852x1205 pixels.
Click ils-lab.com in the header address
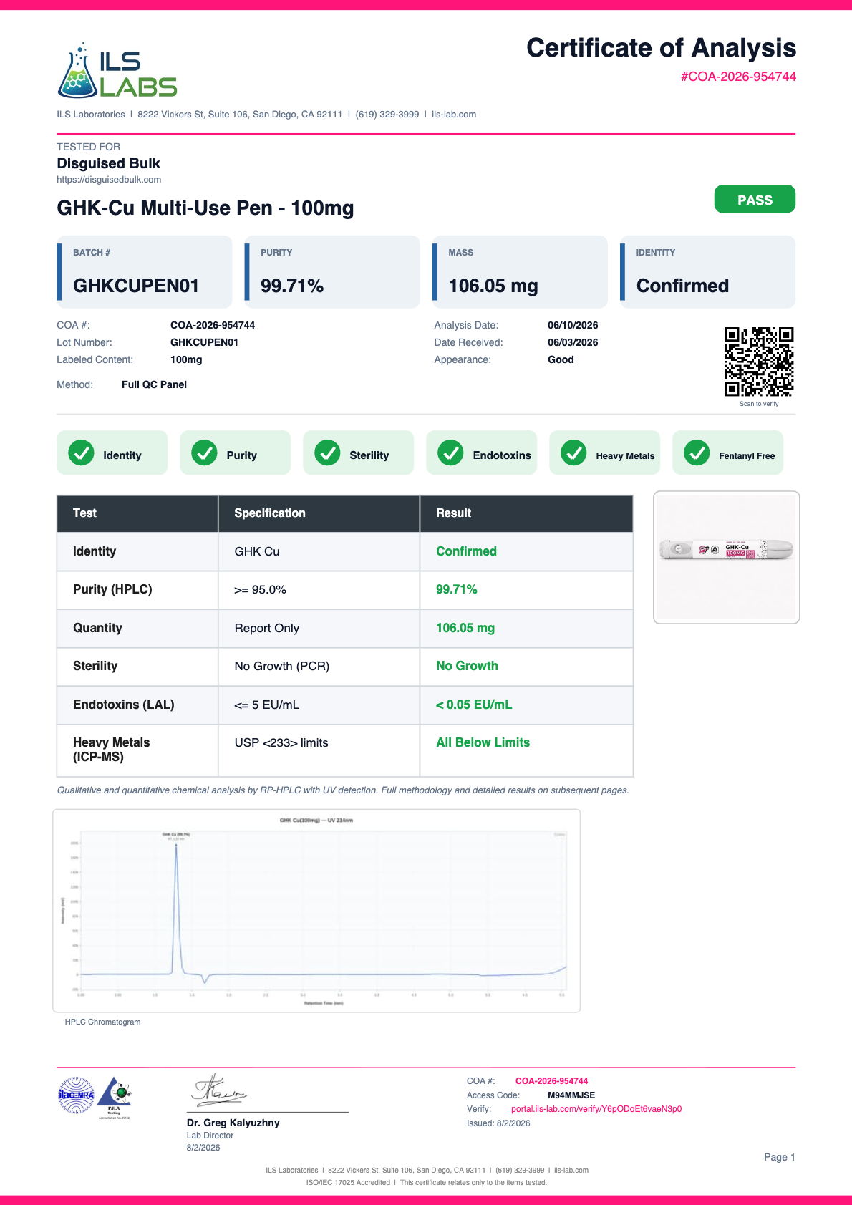tap(454, 115)
